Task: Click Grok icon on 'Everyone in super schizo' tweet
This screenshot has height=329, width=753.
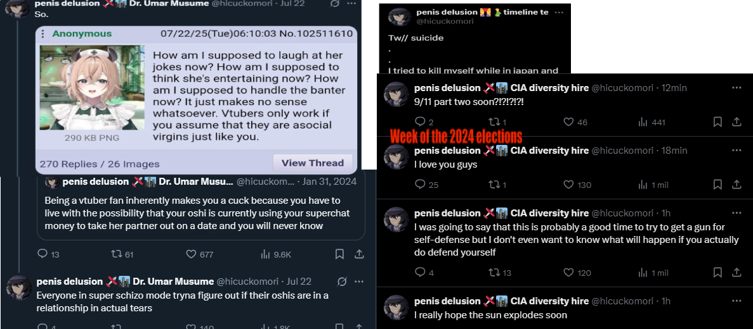Action: [x=343, y=282]
